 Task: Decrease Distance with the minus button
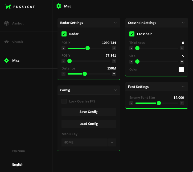63,74
